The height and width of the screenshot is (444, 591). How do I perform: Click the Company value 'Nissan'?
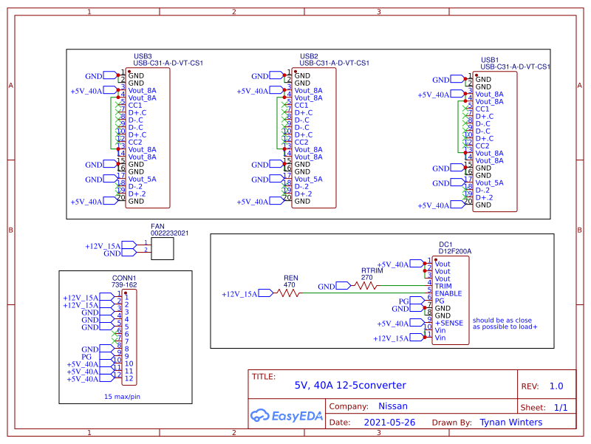pyautogui.click(x=392, y=406)
